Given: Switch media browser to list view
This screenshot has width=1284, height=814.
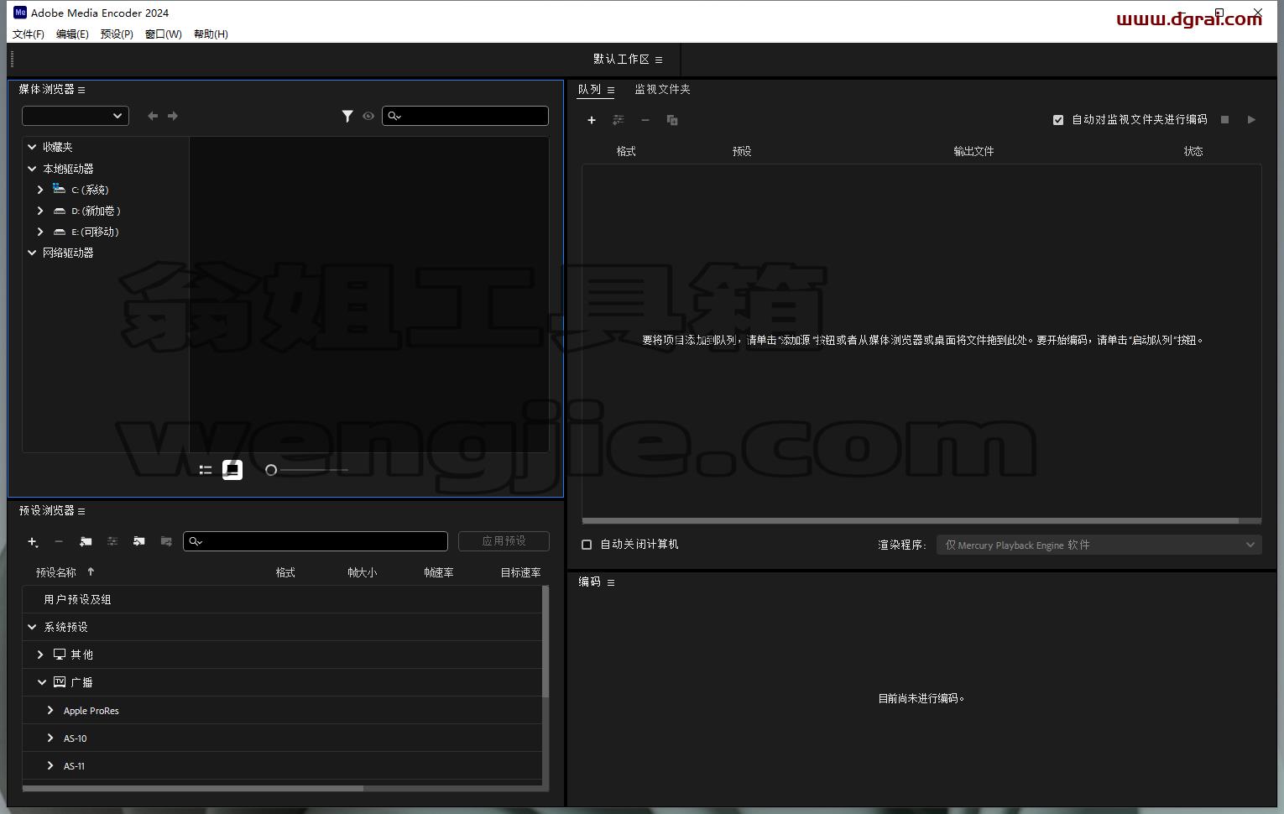Looking at the screenshot, I should [206, 470].
